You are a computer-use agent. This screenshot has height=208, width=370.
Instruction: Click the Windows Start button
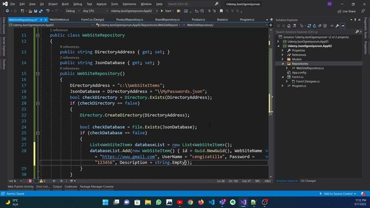105,202
